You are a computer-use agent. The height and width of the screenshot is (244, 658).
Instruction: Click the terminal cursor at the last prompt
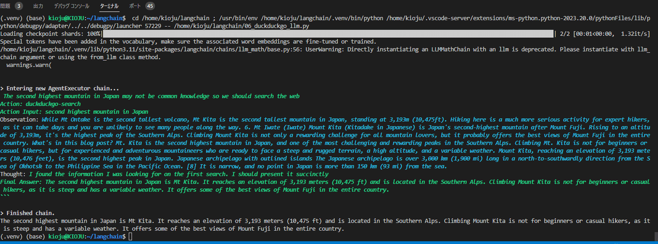coord(129,236)
